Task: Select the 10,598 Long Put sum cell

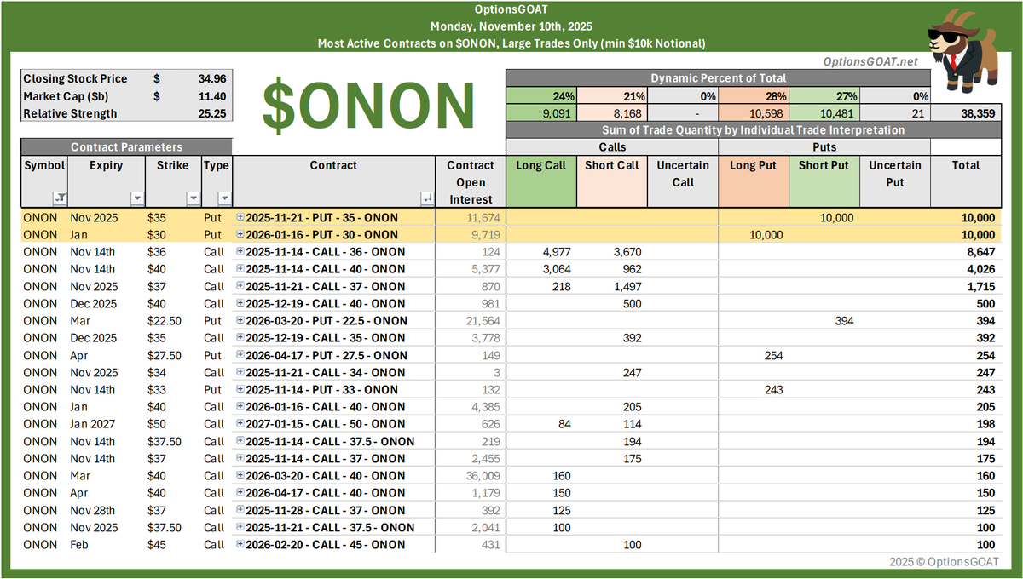Action: 753,112
